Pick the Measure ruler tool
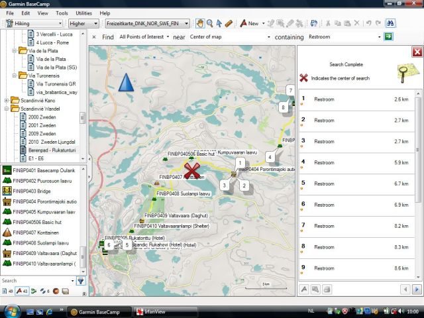This screenshot has width=424, height=318. (x=229, y=23)
